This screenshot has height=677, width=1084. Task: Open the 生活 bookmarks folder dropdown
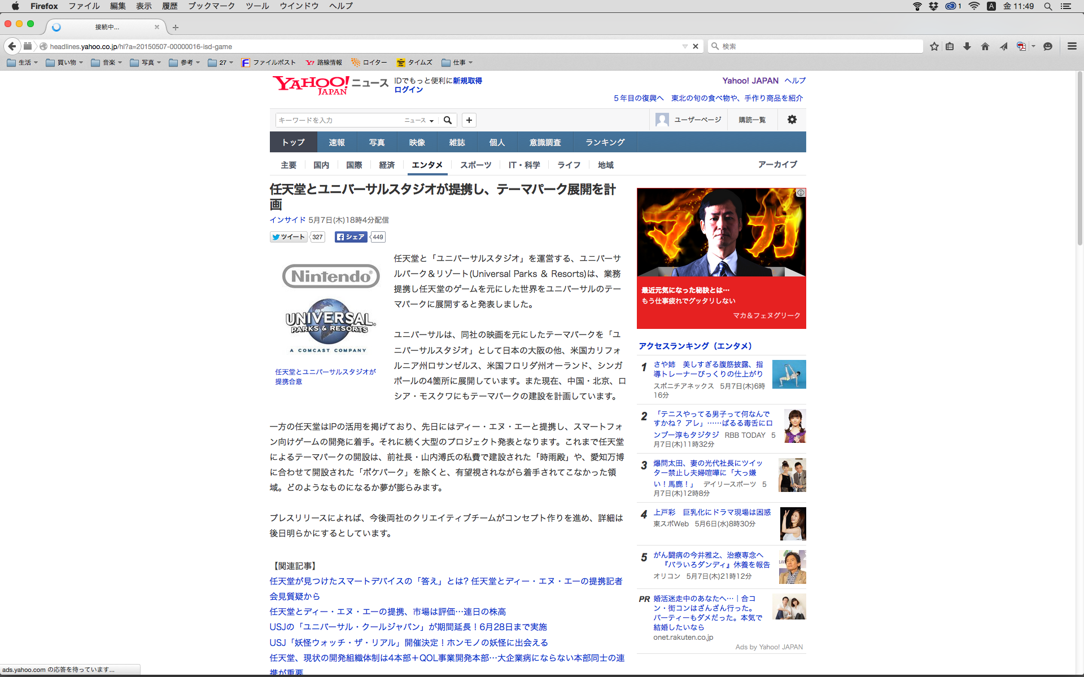(23, 63)
